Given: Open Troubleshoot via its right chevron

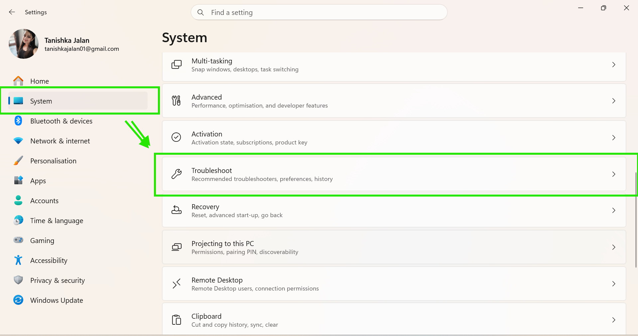Looking at the screenshot, I should tap(614, 174).
